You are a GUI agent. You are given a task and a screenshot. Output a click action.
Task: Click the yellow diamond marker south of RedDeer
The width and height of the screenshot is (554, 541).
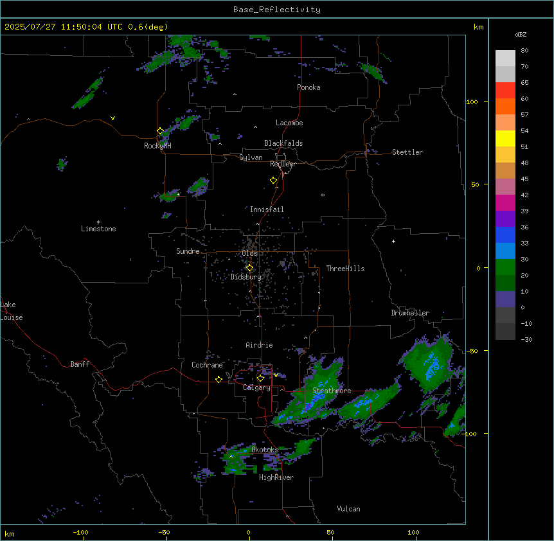(273, 181)
